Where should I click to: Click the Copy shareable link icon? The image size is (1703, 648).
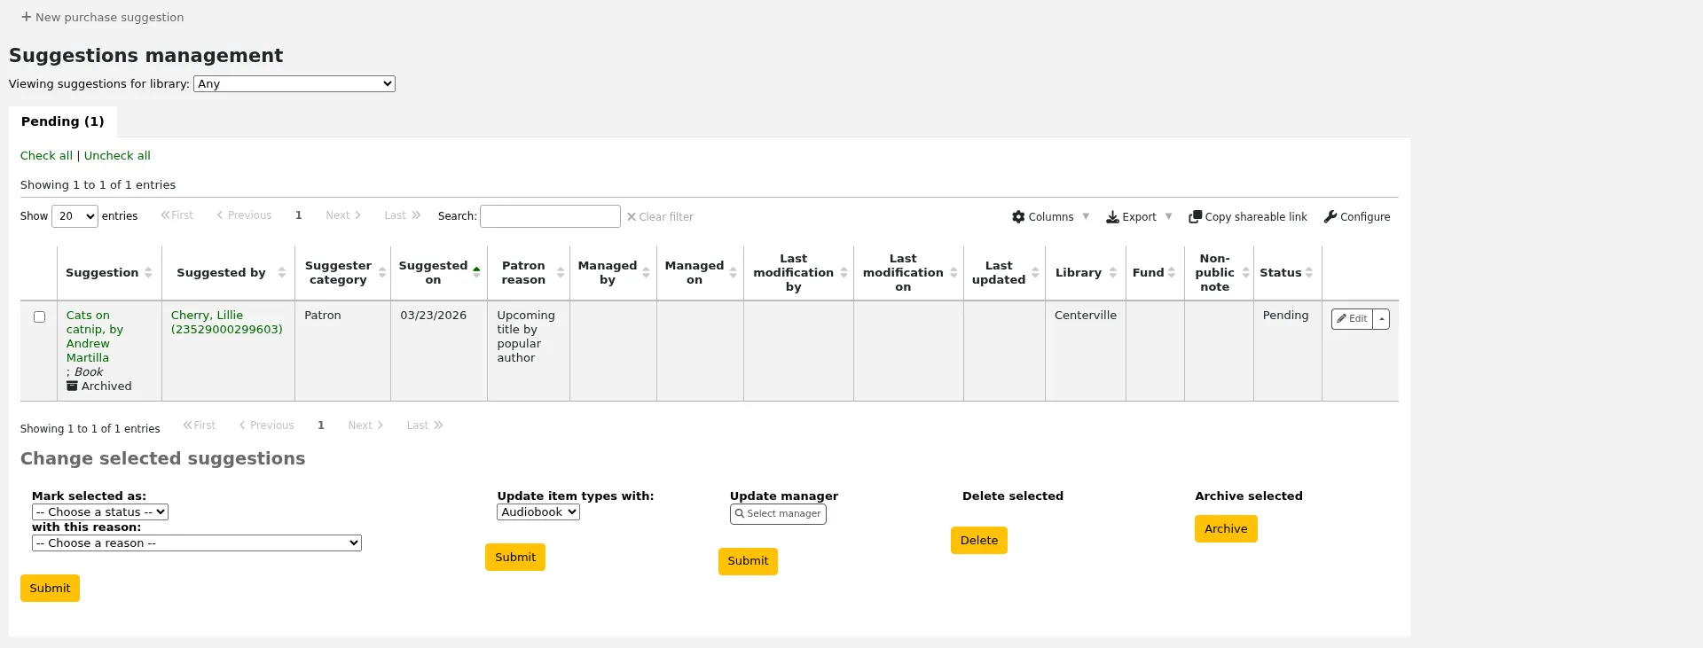(x=1195, y=216)
